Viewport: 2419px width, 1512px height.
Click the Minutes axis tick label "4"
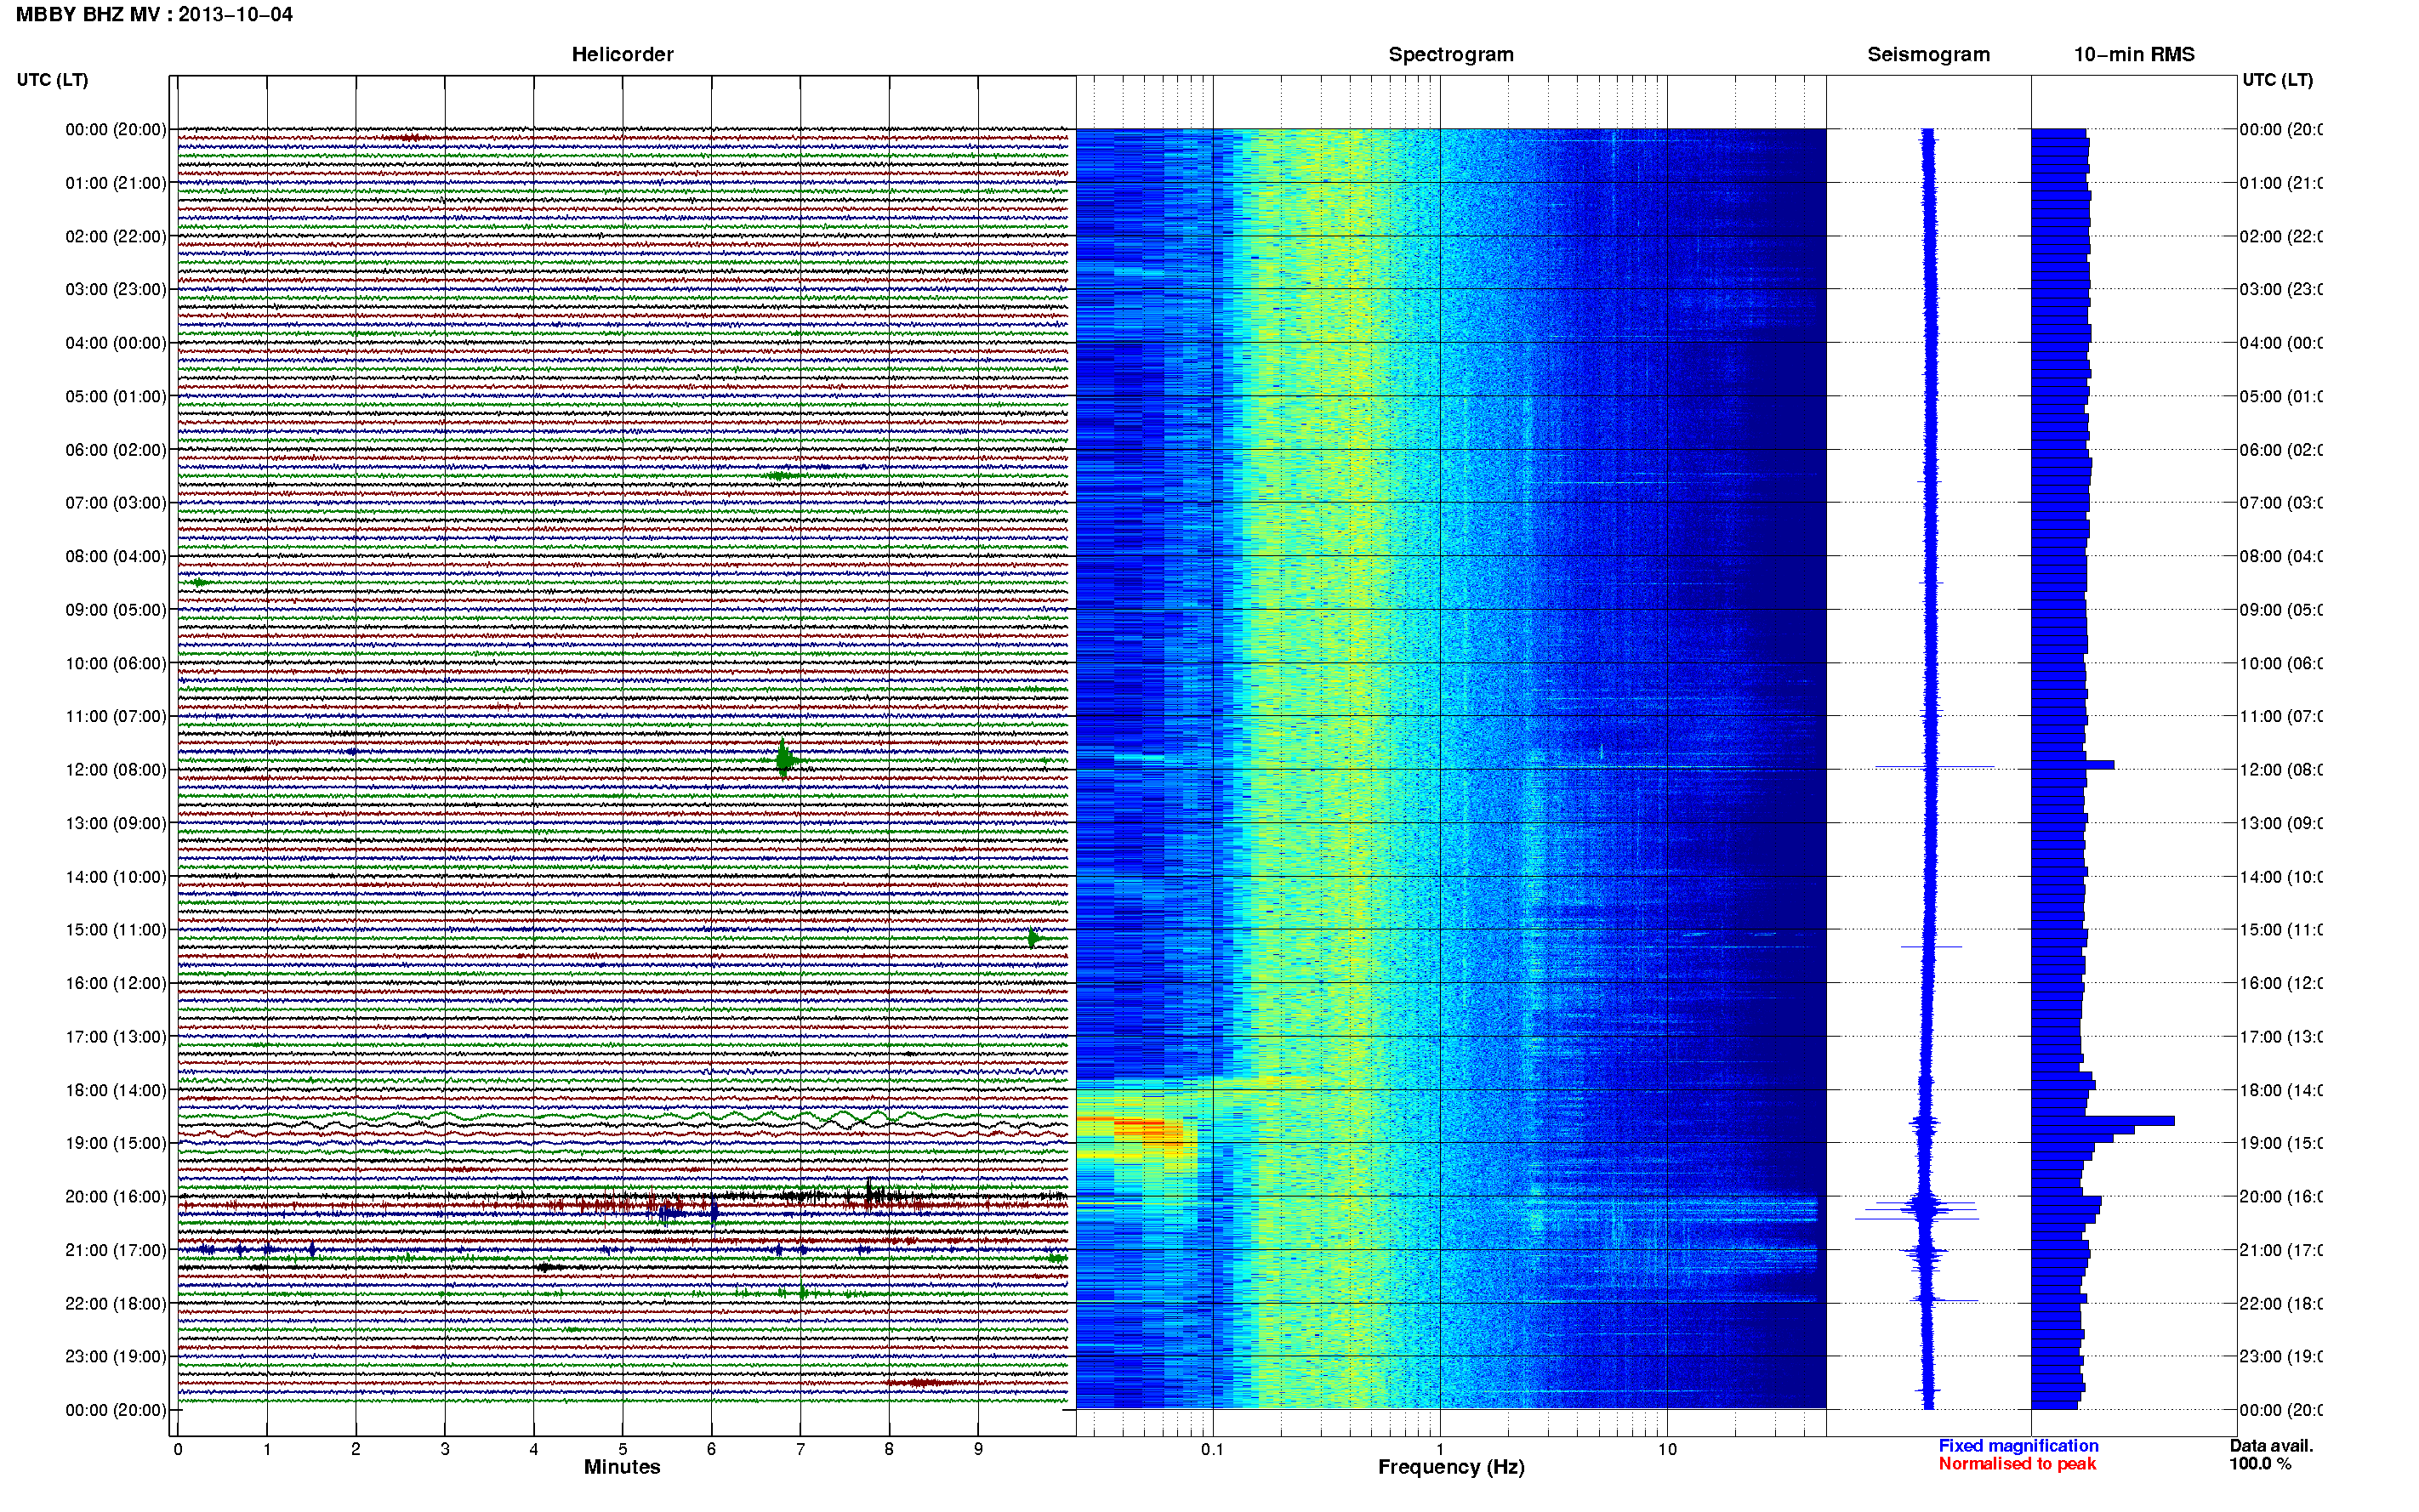(x=534, y=1449)
